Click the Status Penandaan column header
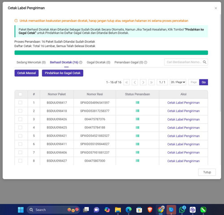This screenshot has width=224, height=215. [x=138, y=94]
